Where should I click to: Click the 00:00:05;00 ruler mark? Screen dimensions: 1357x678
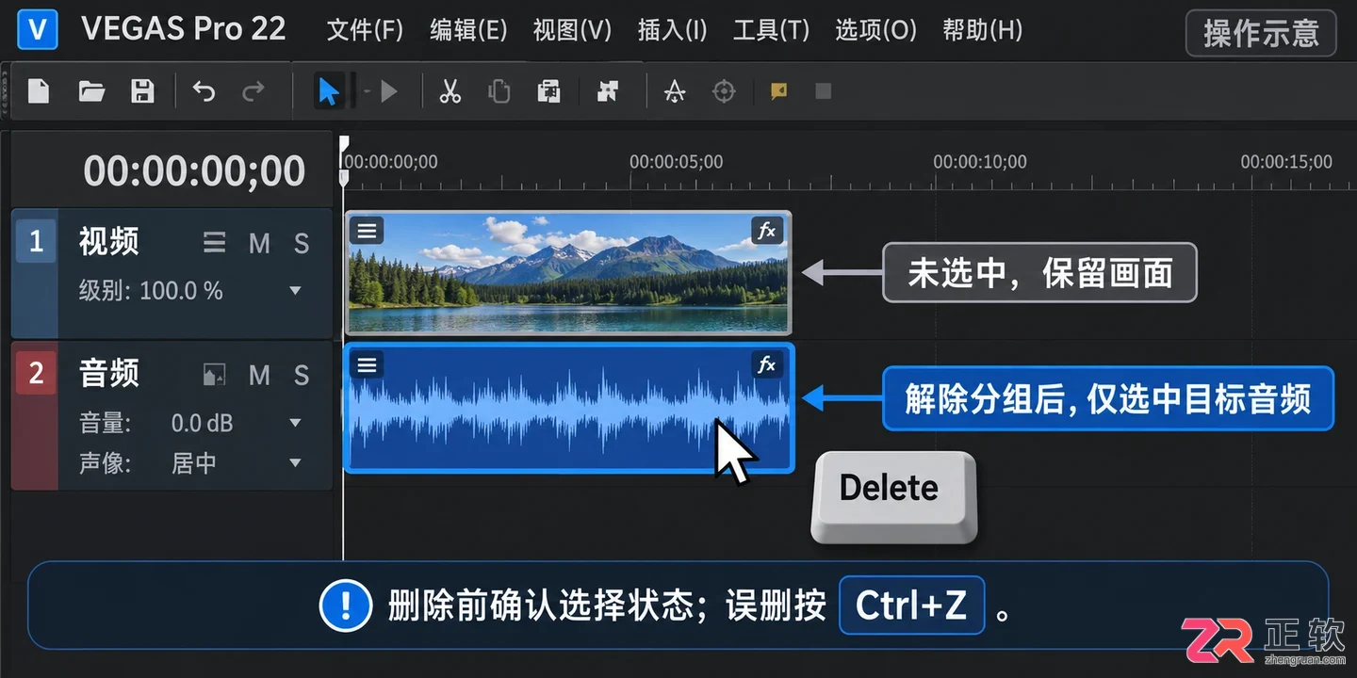(x=676, y=162)
